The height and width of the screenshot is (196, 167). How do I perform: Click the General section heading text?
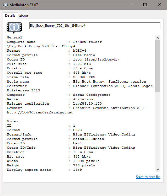pos(14,37)
